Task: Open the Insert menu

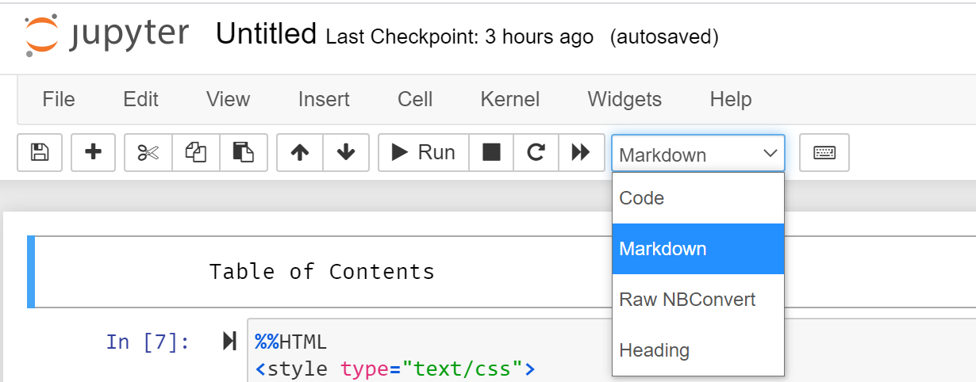Action: [324, 99]
